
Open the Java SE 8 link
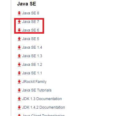pyautogui.click(x=31, y=13)
